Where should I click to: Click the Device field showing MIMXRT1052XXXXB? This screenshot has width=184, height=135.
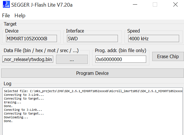point(31,39)
